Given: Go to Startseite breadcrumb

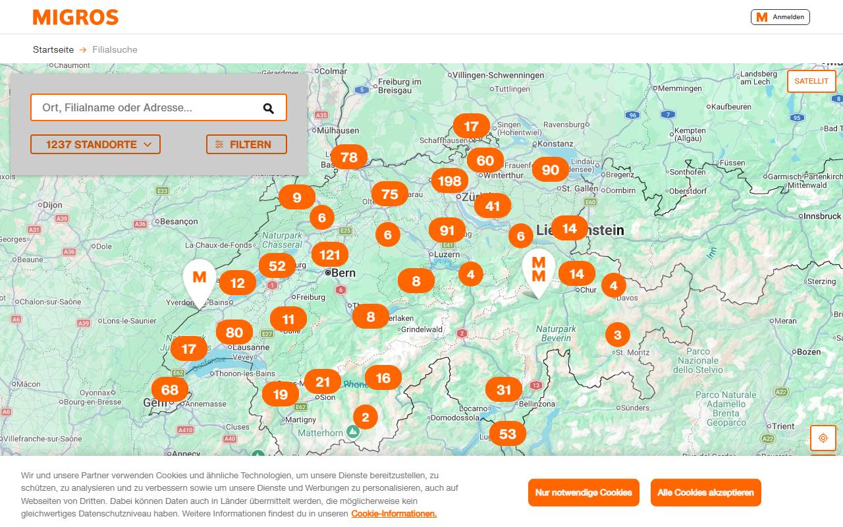Looking at the screenshot, I should 53,49.
